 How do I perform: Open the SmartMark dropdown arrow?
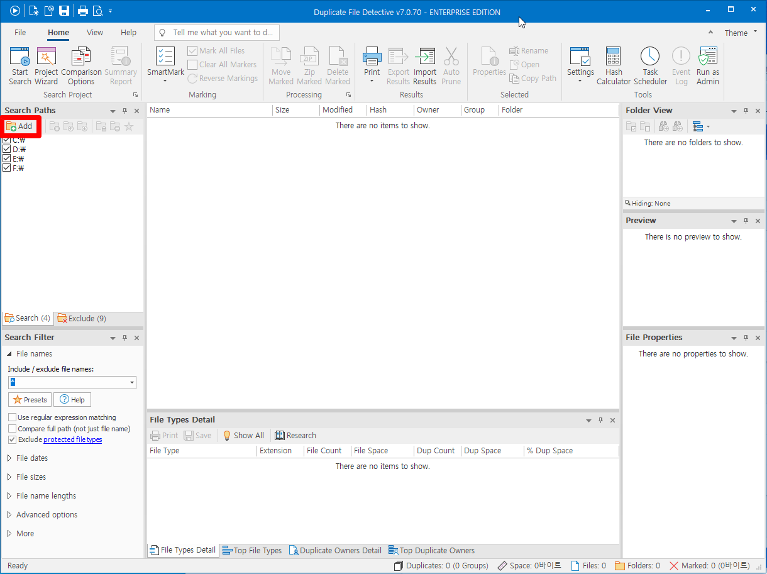click(x=165, y=80)
